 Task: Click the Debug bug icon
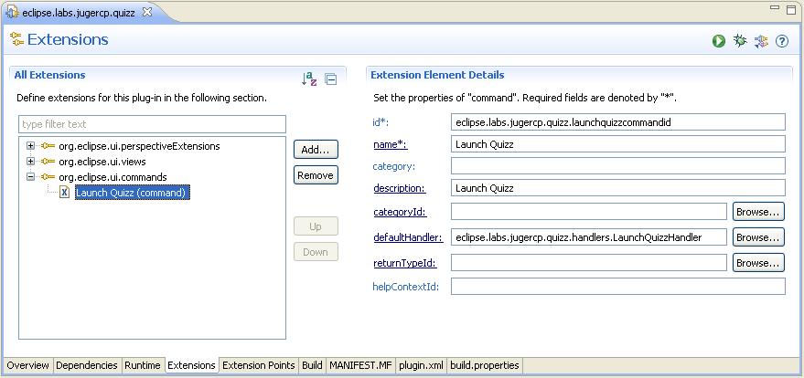pos(740,41)
